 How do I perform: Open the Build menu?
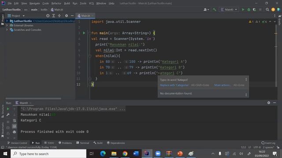[67, 3]
